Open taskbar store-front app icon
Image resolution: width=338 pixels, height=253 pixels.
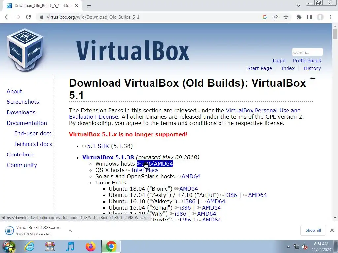click(50, 246)
